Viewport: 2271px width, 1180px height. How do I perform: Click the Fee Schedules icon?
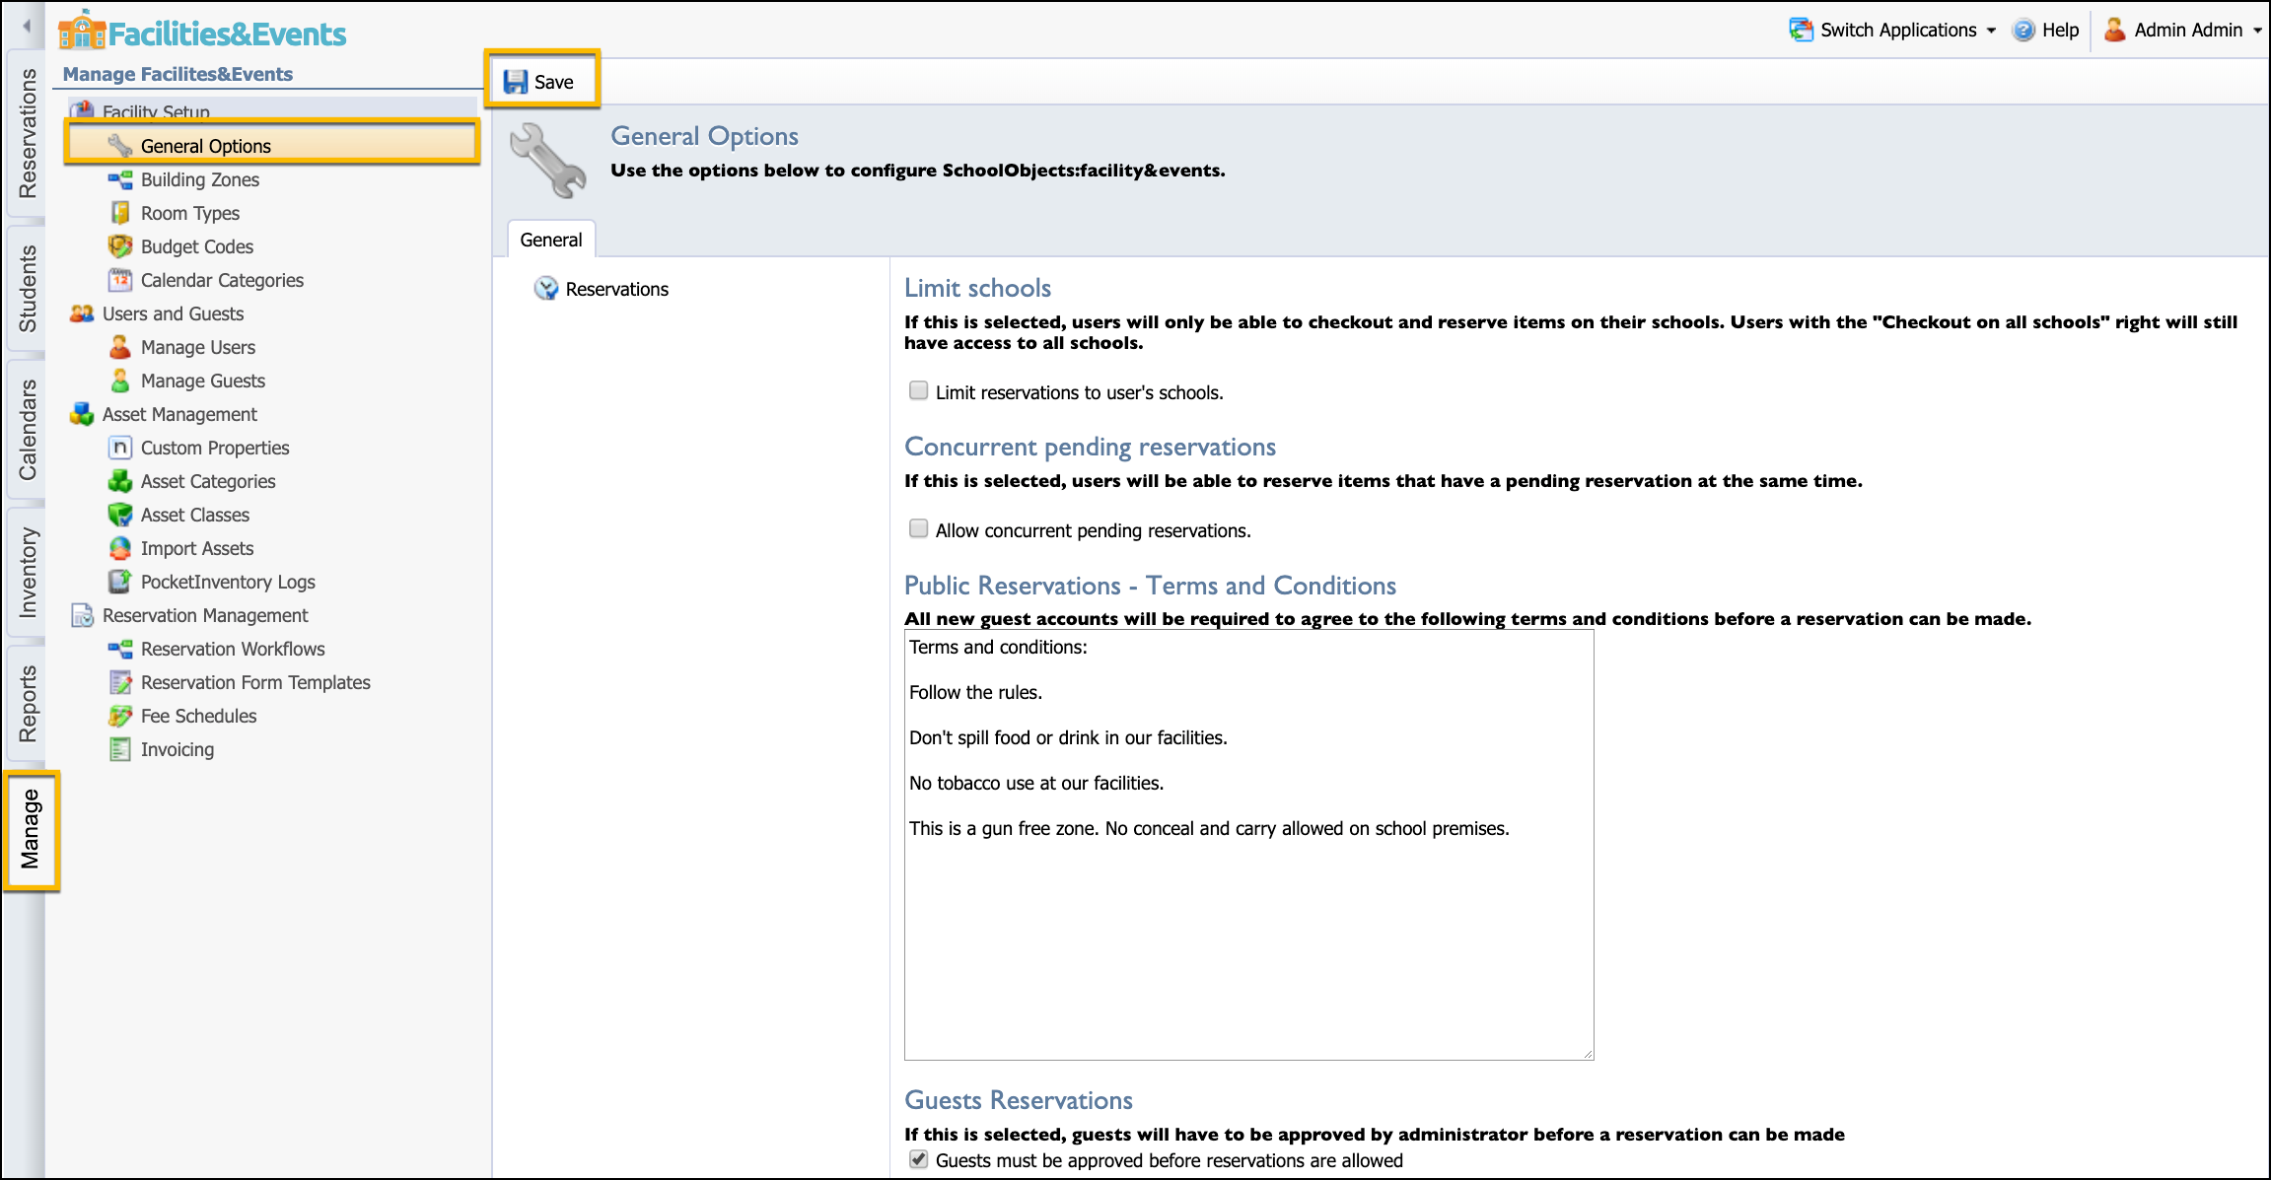pos(120,716)
